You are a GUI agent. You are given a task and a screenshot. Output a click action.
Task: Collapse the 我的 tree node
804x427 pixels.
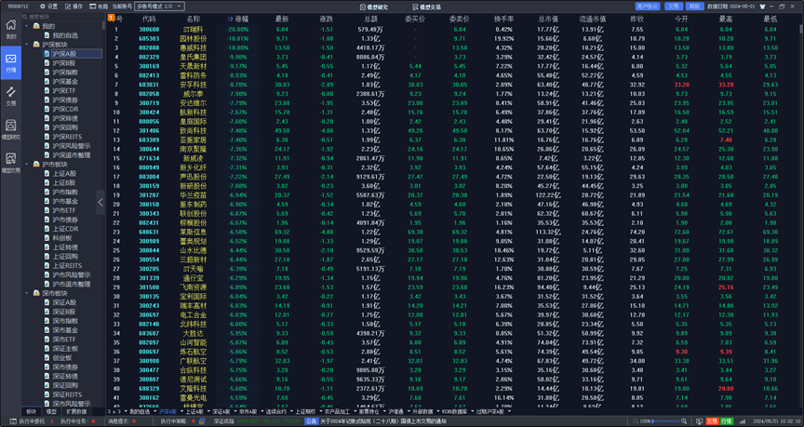[x=27, y=26]
